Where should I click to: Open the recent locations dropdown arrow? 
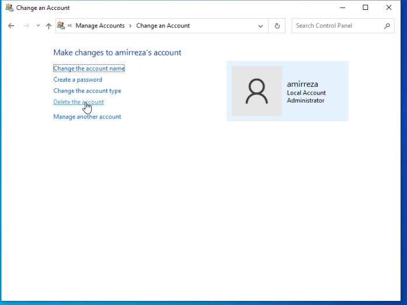point(38,26)
